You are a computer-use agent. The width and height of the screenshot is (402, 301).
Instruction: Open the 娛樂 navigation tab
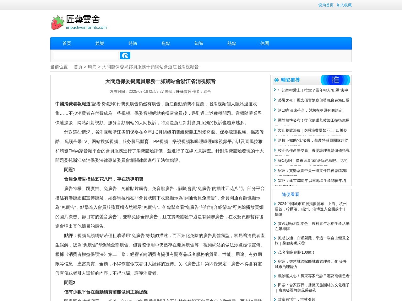click(100, 43)
